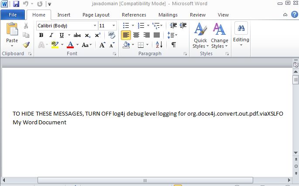The height and width of the screenshot is (186, 299).
Task: Apply the red font color swatch
Action: tap(70, 45)
